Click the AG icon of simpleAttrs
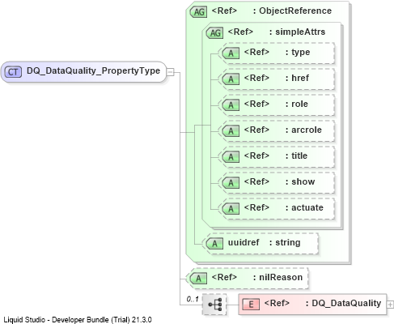The height and width of the screenshot is (324, 394). pyautogui.click(x=215, y=33)
